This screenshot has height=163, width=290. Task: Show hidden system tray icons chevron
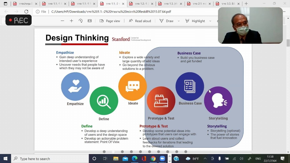tap(205, 159)
